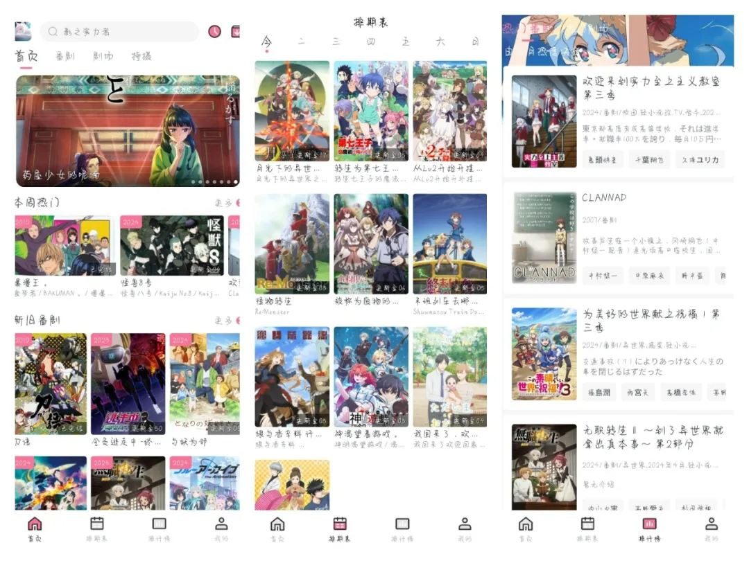Select the 五 day tab in the schedule
749x561 pixels.
coord(406,42)
